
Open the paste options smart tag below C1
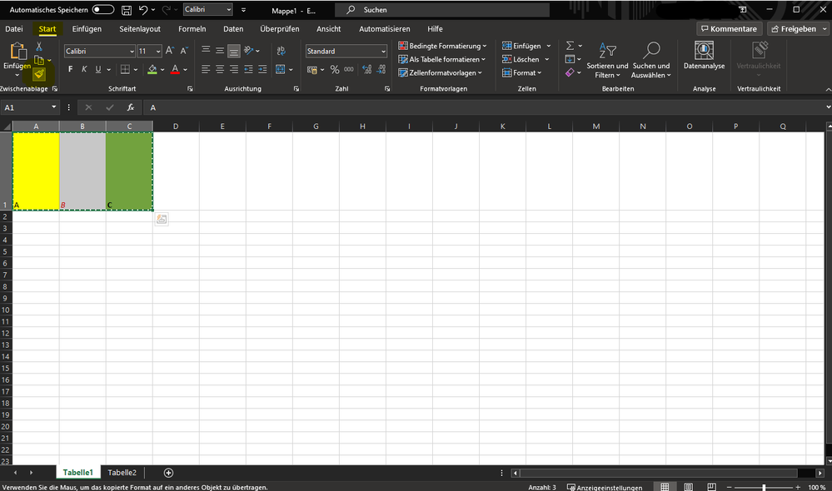point(162,219)
